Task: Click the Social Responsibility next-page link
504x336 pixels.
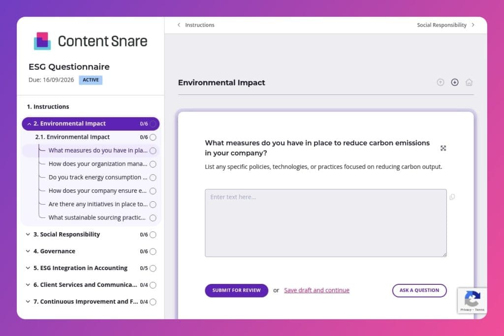Action: tap(441, 25)
